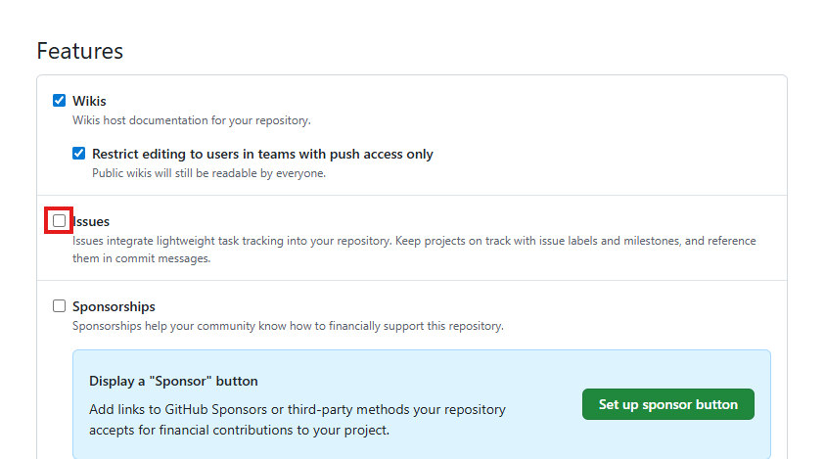Viewport: 825px width, 459px height.
Task: Uncheck the Wikis checkbox
Action: pos(60,101)
